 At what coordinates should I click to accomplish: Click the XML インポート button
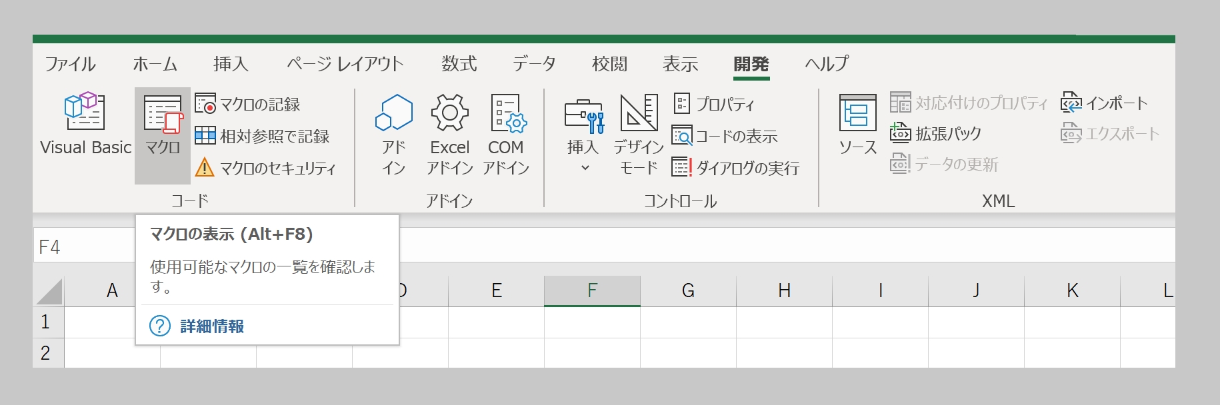pyautogui.click(x=1104, y=103)
